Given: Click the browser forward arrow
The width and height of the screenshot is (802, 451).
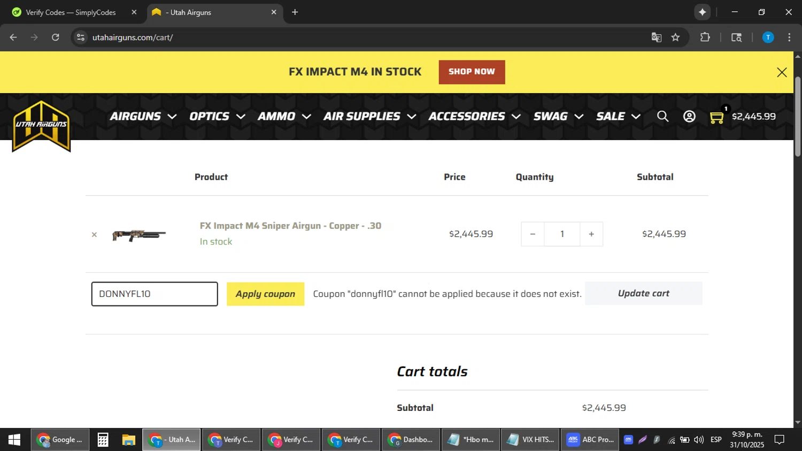Looking at the screenshot, I should [34, 37].
